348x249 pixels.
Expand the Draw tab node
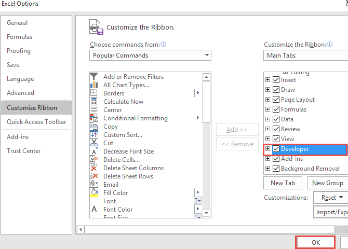point(267,90)
